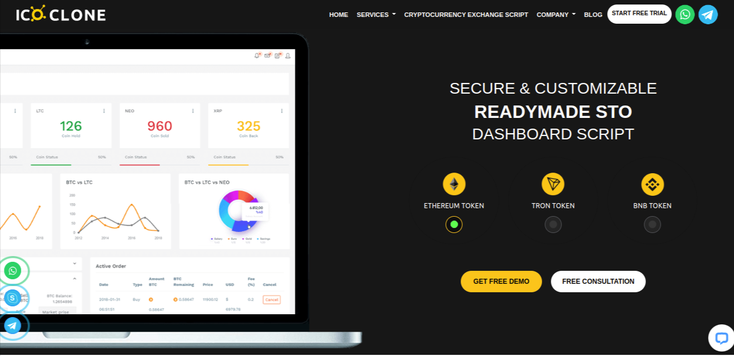The height and width of the screenshot is (356, 734).
Task: Click the ICO Clone logo
Action: tap(61, 14)
